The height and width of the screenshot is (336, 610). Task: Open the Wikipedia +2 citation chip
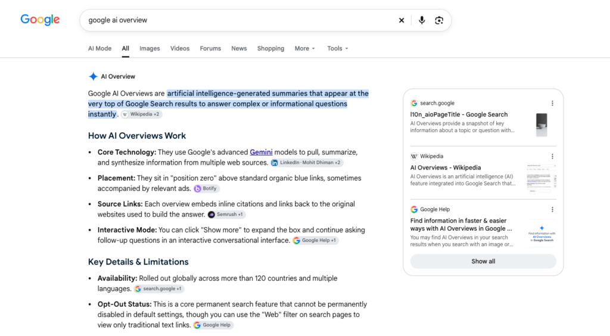click(x=141, y=114)
